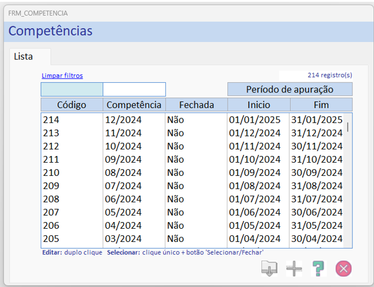The image size is (374, 287).
Task: Click the 214 registro(s) count label
Action: pos(330,75)
